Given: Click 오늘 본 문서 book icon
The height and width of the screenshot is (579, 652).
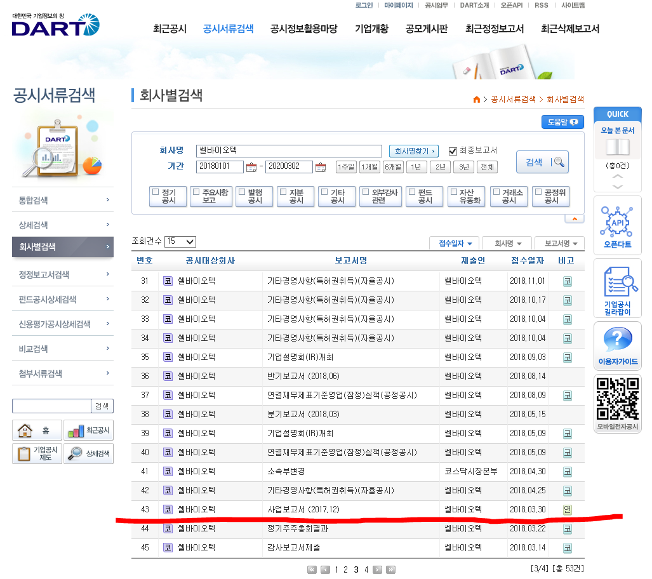Looking at the screenshot, I should tap(618, 147).
